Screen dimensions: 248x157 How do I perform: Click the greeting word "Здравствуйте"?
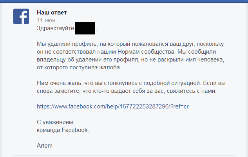click(x=55, y=28)
